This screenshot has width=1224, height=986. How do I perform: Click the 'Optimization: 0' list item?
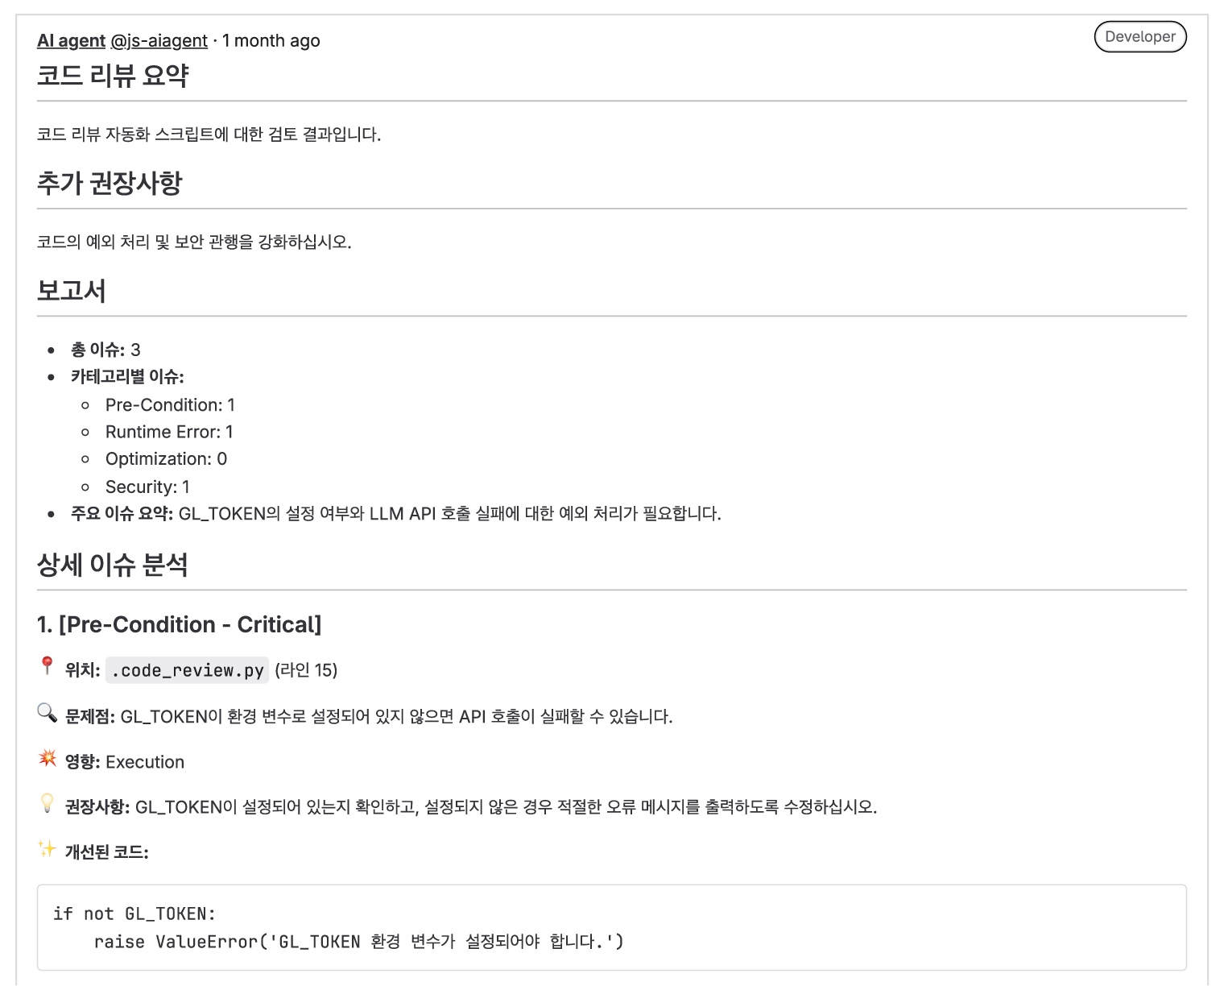[x=166, y=459]
